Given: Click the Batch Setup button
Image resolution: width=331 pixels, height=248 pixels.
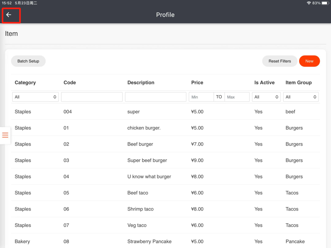Looking at the screenshot, I should point(28,61).
